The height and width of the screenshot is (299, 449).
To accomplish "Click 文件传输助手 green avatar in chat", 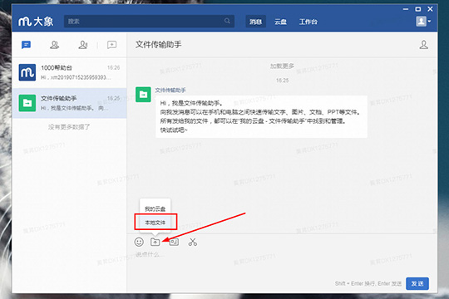I will (x=143, y=95).
